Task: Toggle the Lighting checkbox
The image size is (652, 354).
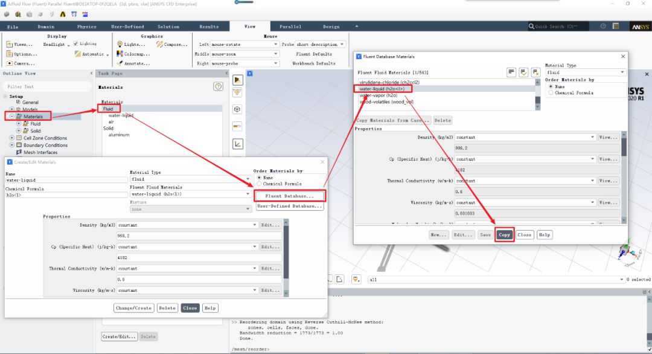Action: point(75,43)
